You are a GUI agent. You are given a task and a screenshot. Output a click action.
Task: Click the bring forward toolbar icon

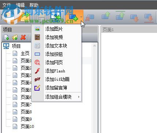pos(106,16)
